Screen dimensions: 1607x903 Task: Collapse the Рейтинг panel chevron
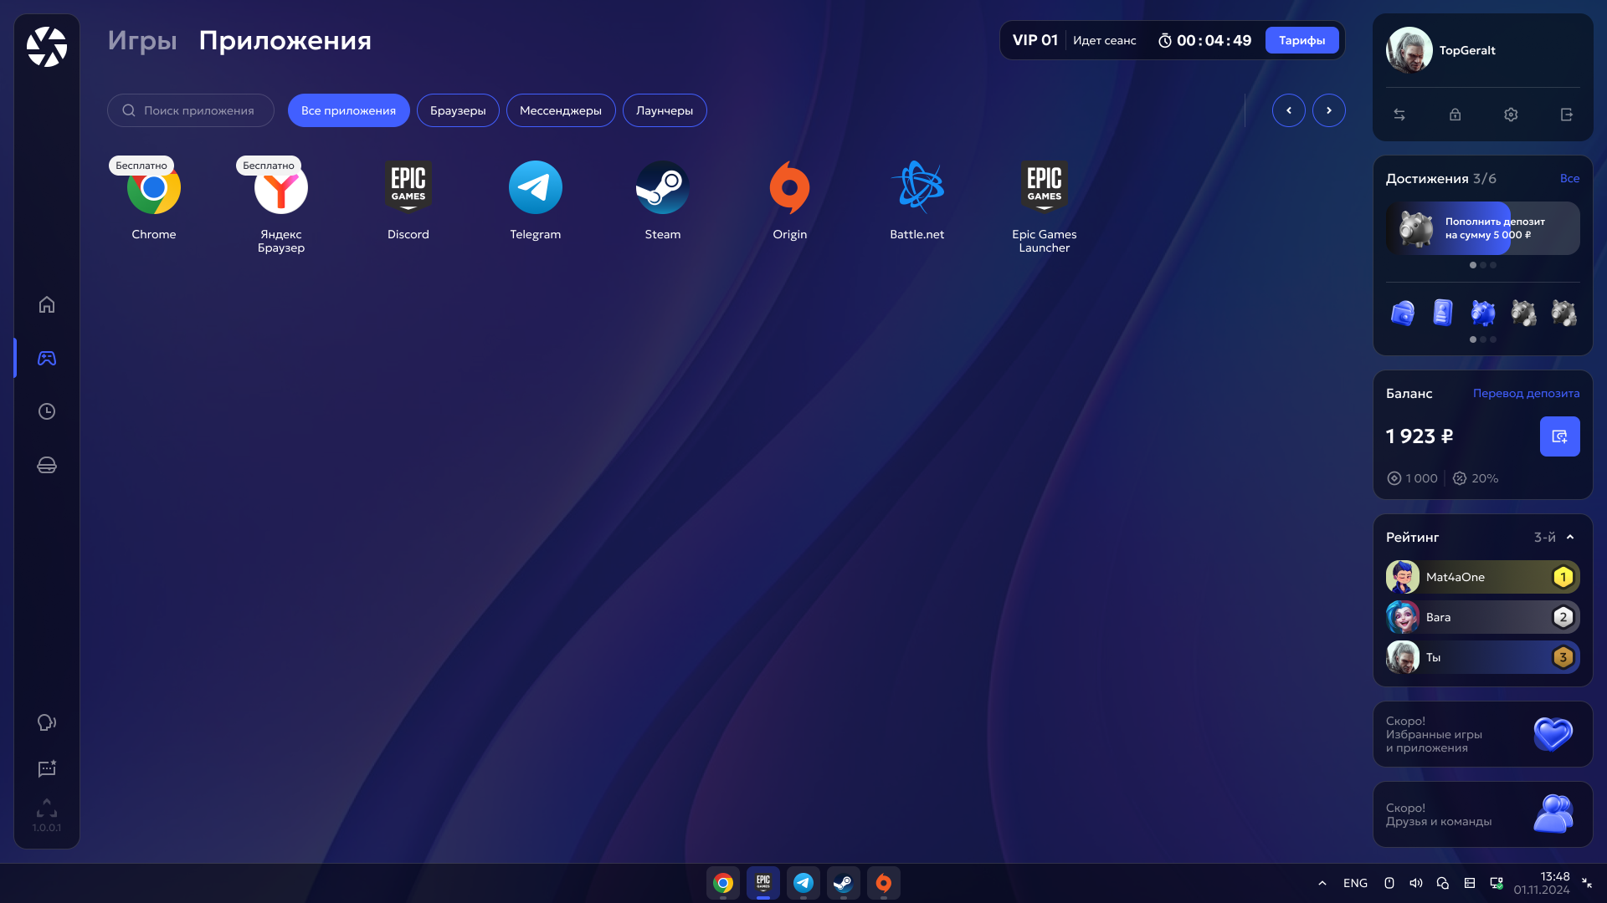[x=1570, y=537]
